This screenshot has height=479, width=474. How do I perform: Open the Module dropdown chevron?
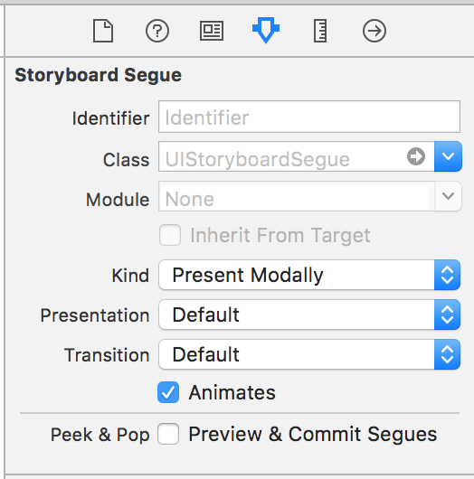pos(448,196)
